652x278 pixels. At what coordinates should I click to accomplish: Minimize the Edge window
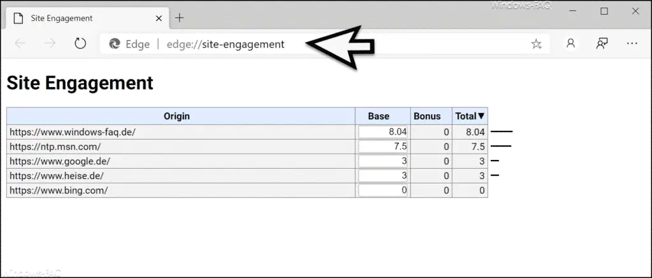coord(574,11)
